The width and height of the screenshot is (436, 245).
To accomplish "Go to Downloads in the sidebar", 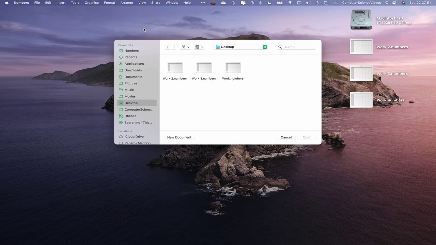I will (137, 70).
